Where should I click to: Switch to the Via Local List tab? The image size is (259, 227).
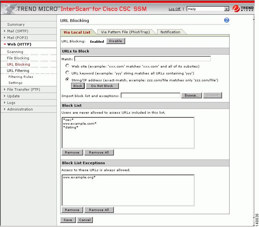coord(77,32)
